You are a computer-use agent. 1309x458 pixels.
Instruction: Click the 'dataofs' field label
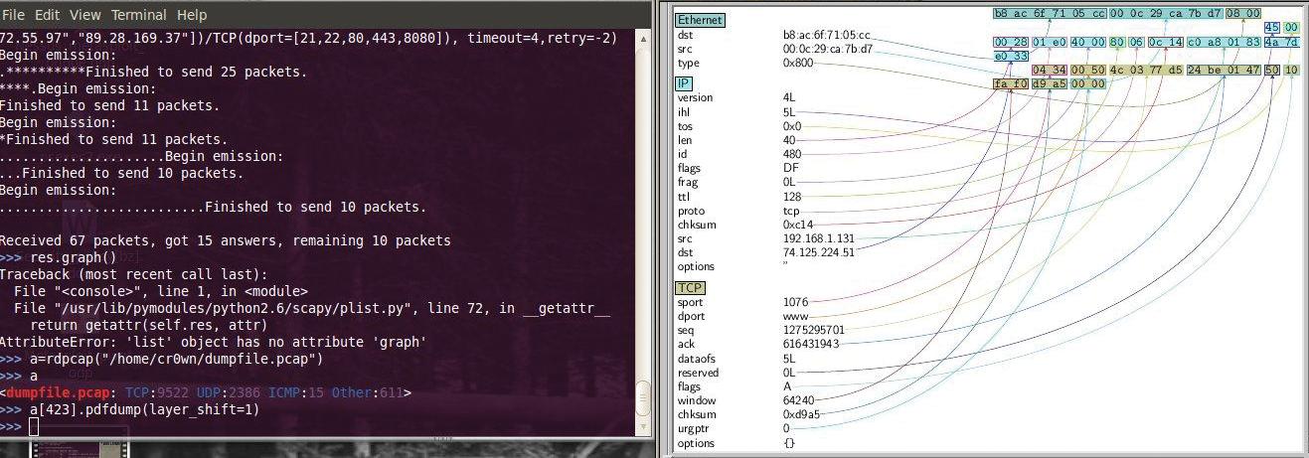(696, 359)
